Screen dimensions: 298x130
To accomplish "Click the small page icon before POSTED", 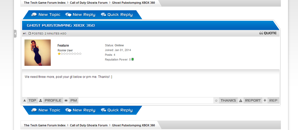I will 30,33.
